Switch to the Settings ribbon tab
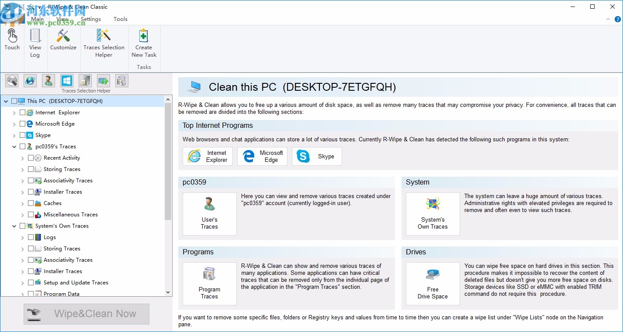Viewport: 623px width, 332px height. (91, 19)
